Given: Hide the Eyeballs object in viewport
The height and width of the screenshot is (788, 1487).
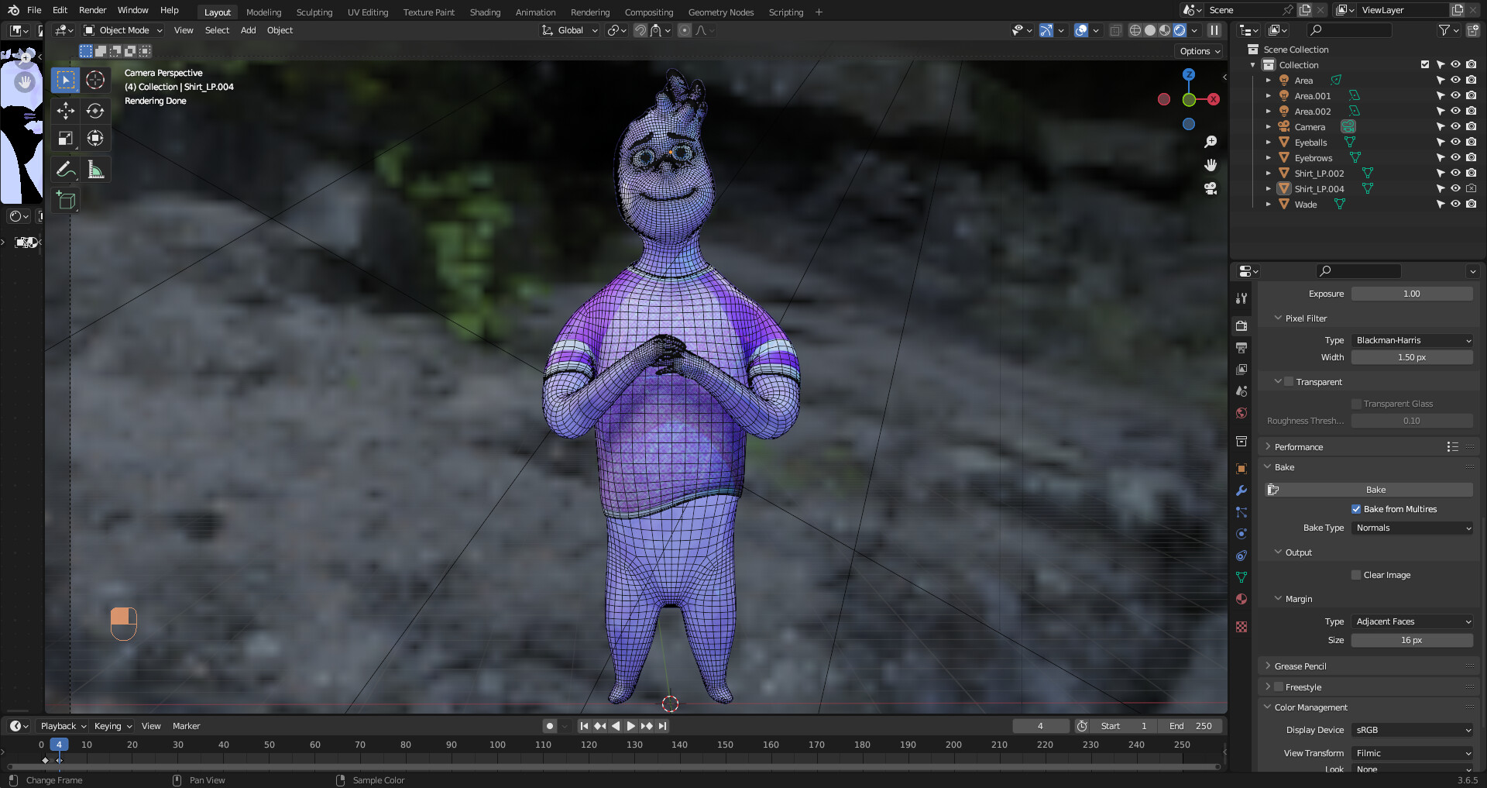Looking at the screenshot, I should [1454, 142].
